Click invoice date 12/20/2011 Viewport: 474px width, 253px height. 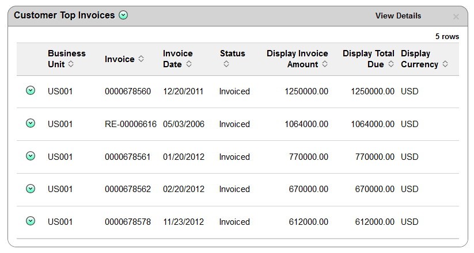[183, 91]
